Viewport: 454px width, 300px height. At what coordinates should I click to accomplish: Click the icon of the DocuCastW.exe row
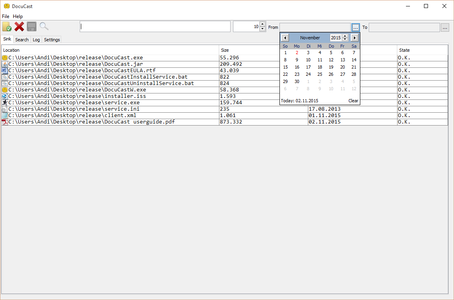5,90
